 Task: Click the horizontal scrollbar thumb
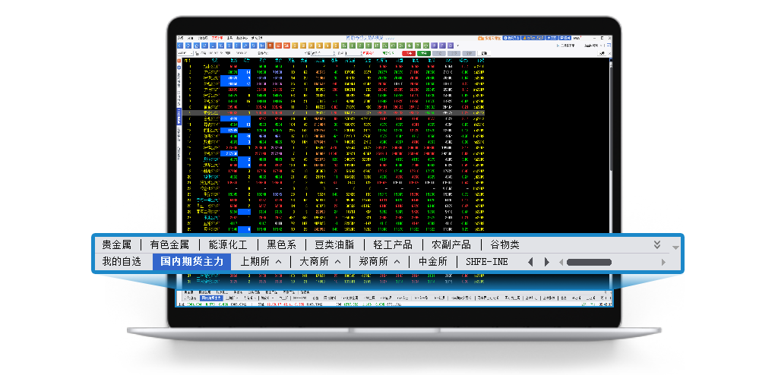(589, 263)
